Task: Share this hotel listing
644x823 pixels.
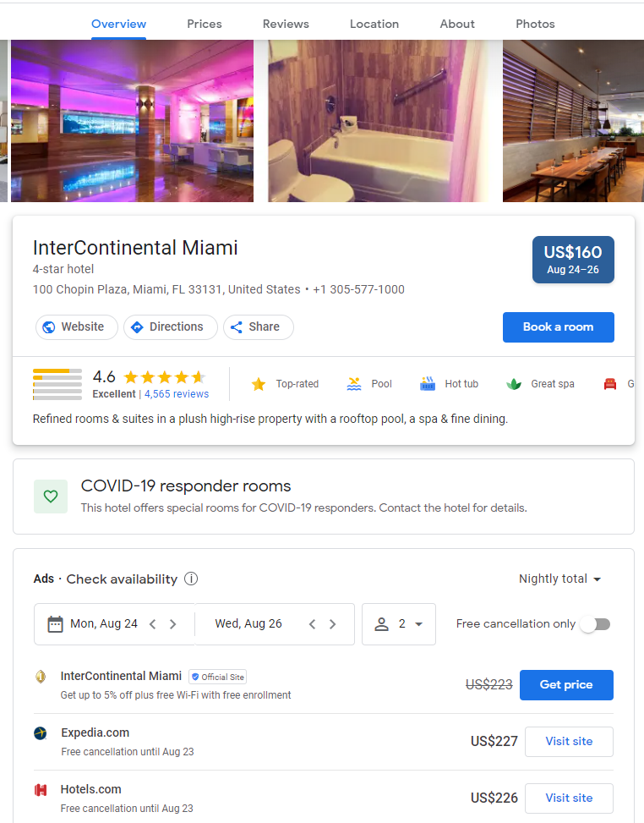Action: [x=258, y=327]
